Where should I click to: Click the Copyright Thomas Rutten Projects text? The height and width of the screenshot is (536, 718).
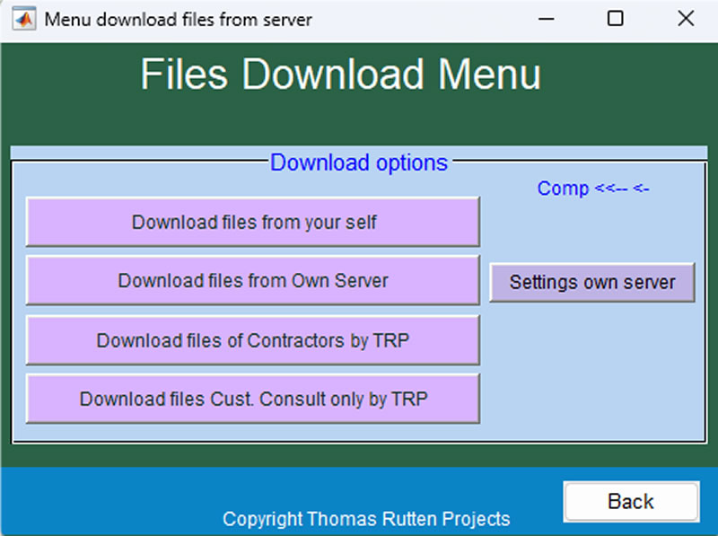point(366,519)
